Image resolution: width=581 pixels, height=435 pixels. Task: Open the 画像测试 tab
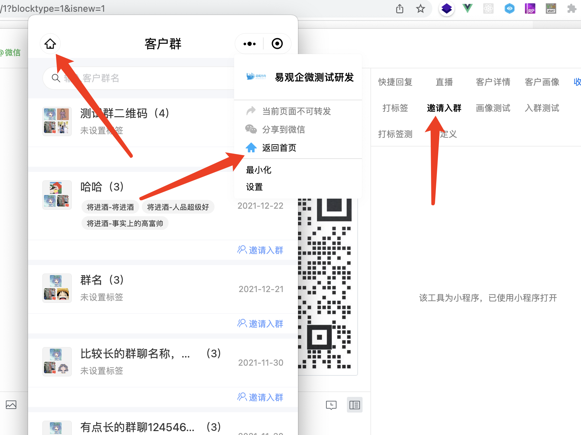pyautogui.click(x=493, y=108)
